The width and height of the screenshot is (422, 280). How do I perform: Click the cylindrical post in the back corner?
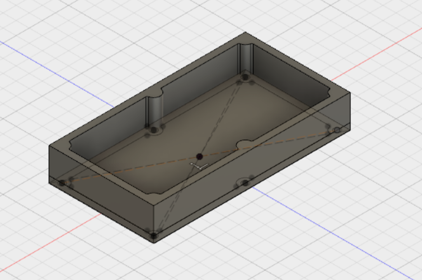tap(246, 58)
